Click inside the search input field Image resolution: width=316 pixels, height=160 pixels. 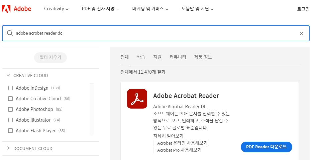[156, 33]
